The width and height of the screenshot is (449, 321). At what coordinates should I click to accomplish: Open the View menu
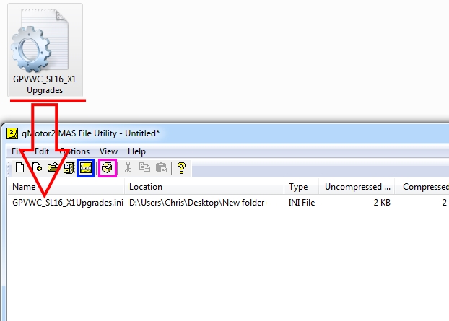[108, 151]
